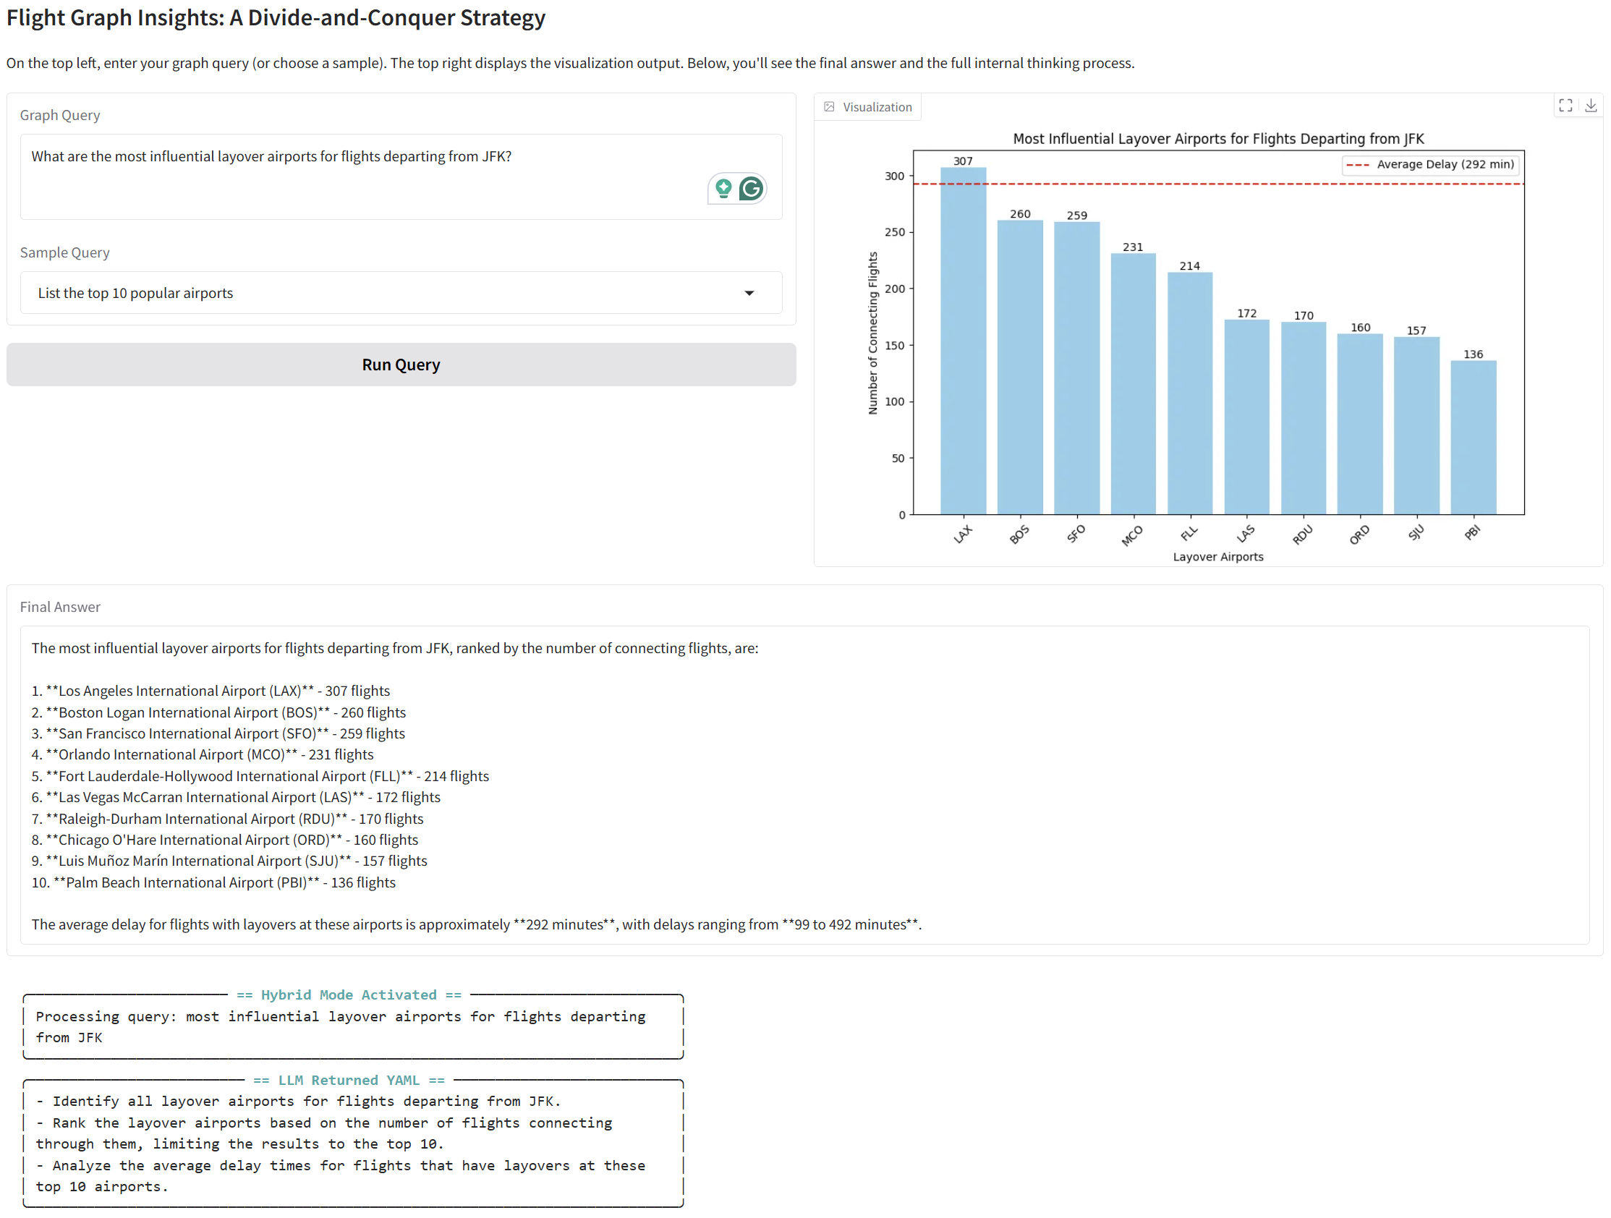
Task: Click the Grammarly G icon
Action: (751, 189)
